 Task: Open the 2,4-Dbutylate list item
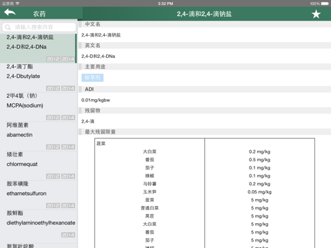click(x=38, y=78)
